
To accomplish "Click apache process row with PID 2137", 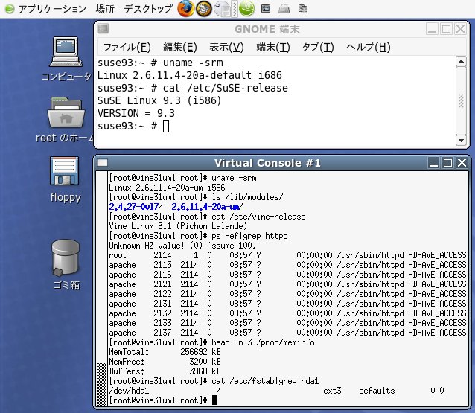I will (287, 333).
